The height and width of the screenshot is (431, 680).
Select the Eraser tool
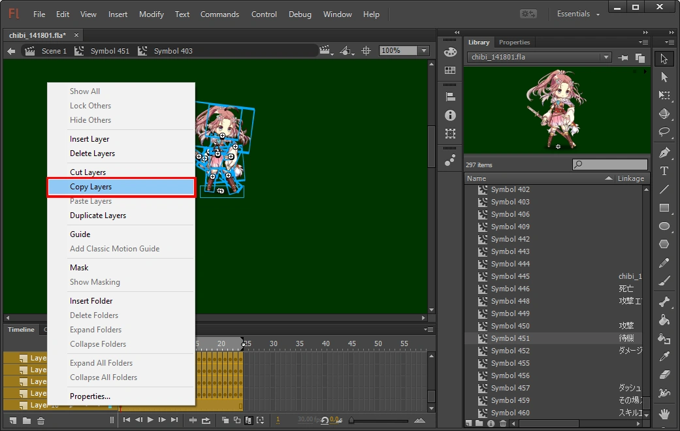click(x=664, y=375)
